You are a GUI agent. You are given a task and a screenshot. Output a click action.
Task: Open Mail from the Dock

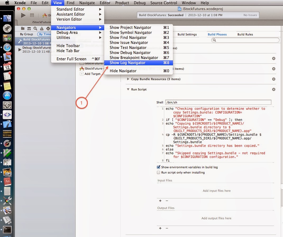click(7, 57)
